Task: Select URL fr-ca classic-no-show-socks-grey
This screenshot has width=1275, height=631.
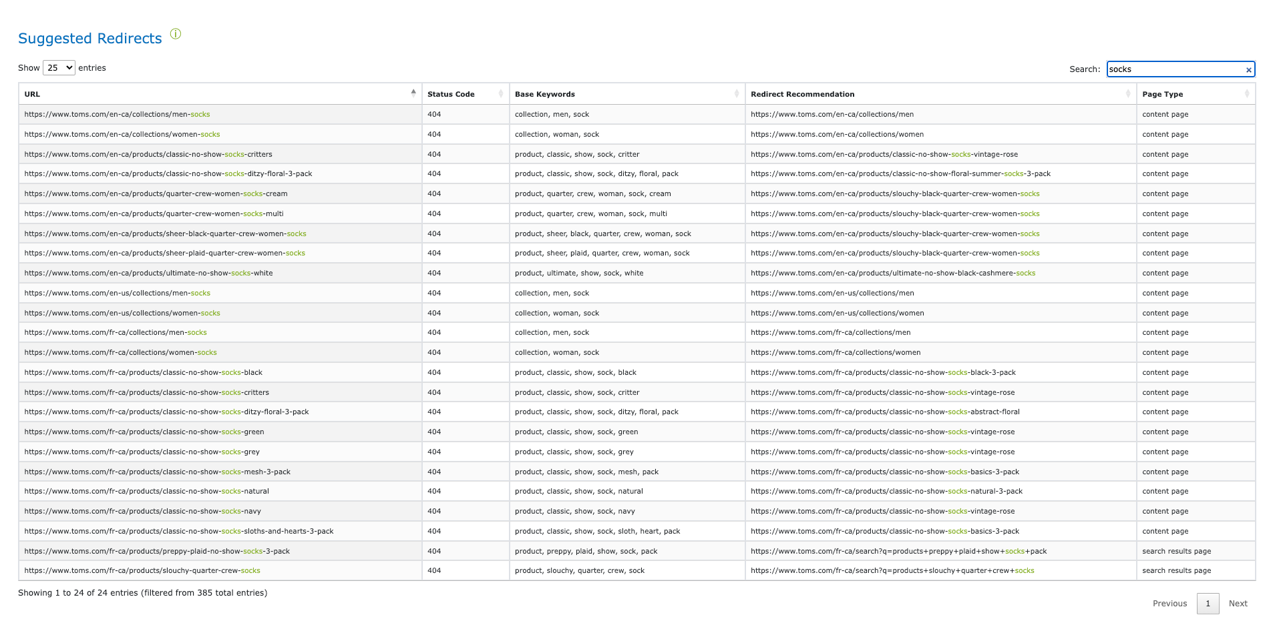Action: 142,452
